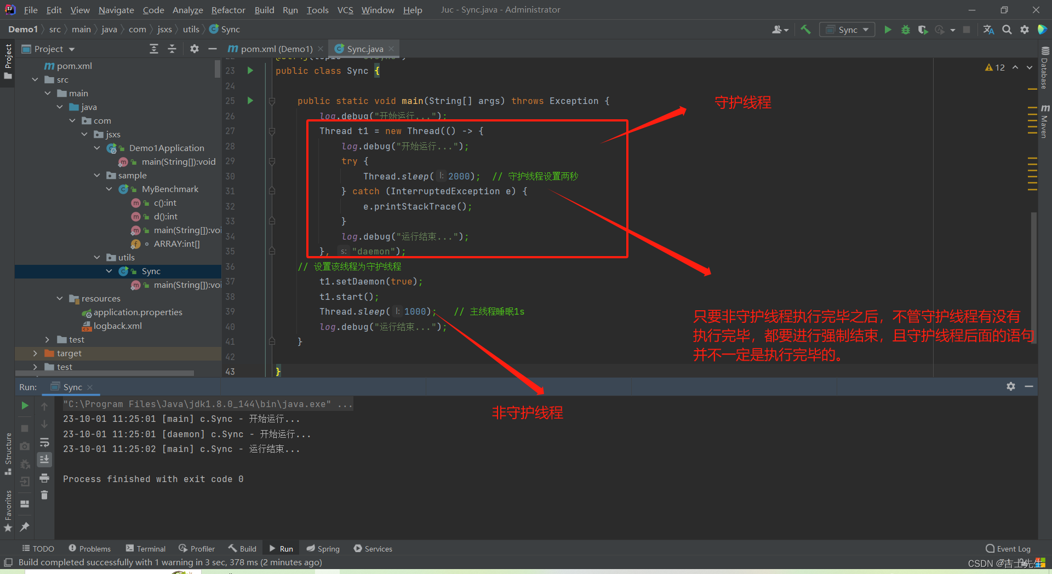1052x574 pixels.
Task: Open Problems tool window
Action: click(90, 549)
